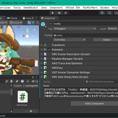The width and height of the screenshot is (118, 118).
Task: Open the Tag dropdown showing Untagged
Action: (75, 29)
